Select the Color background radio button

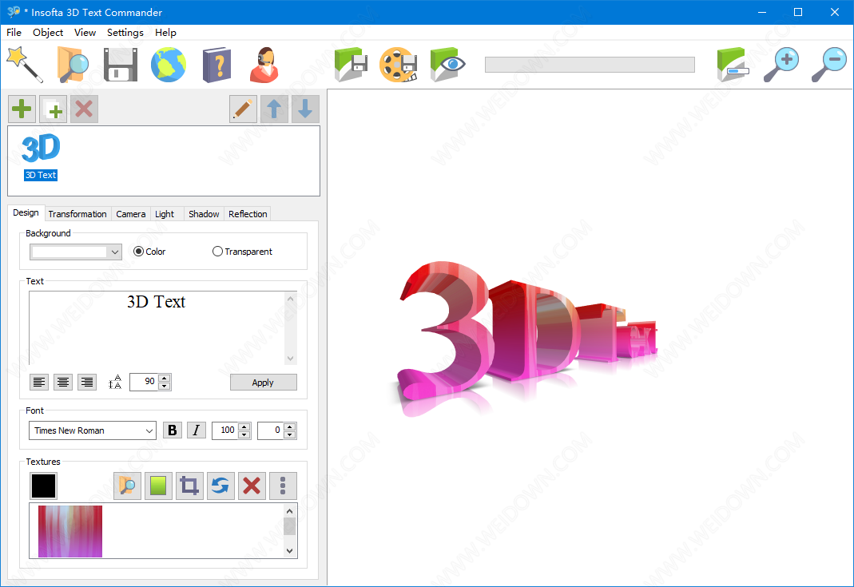(x=138, y=252)
